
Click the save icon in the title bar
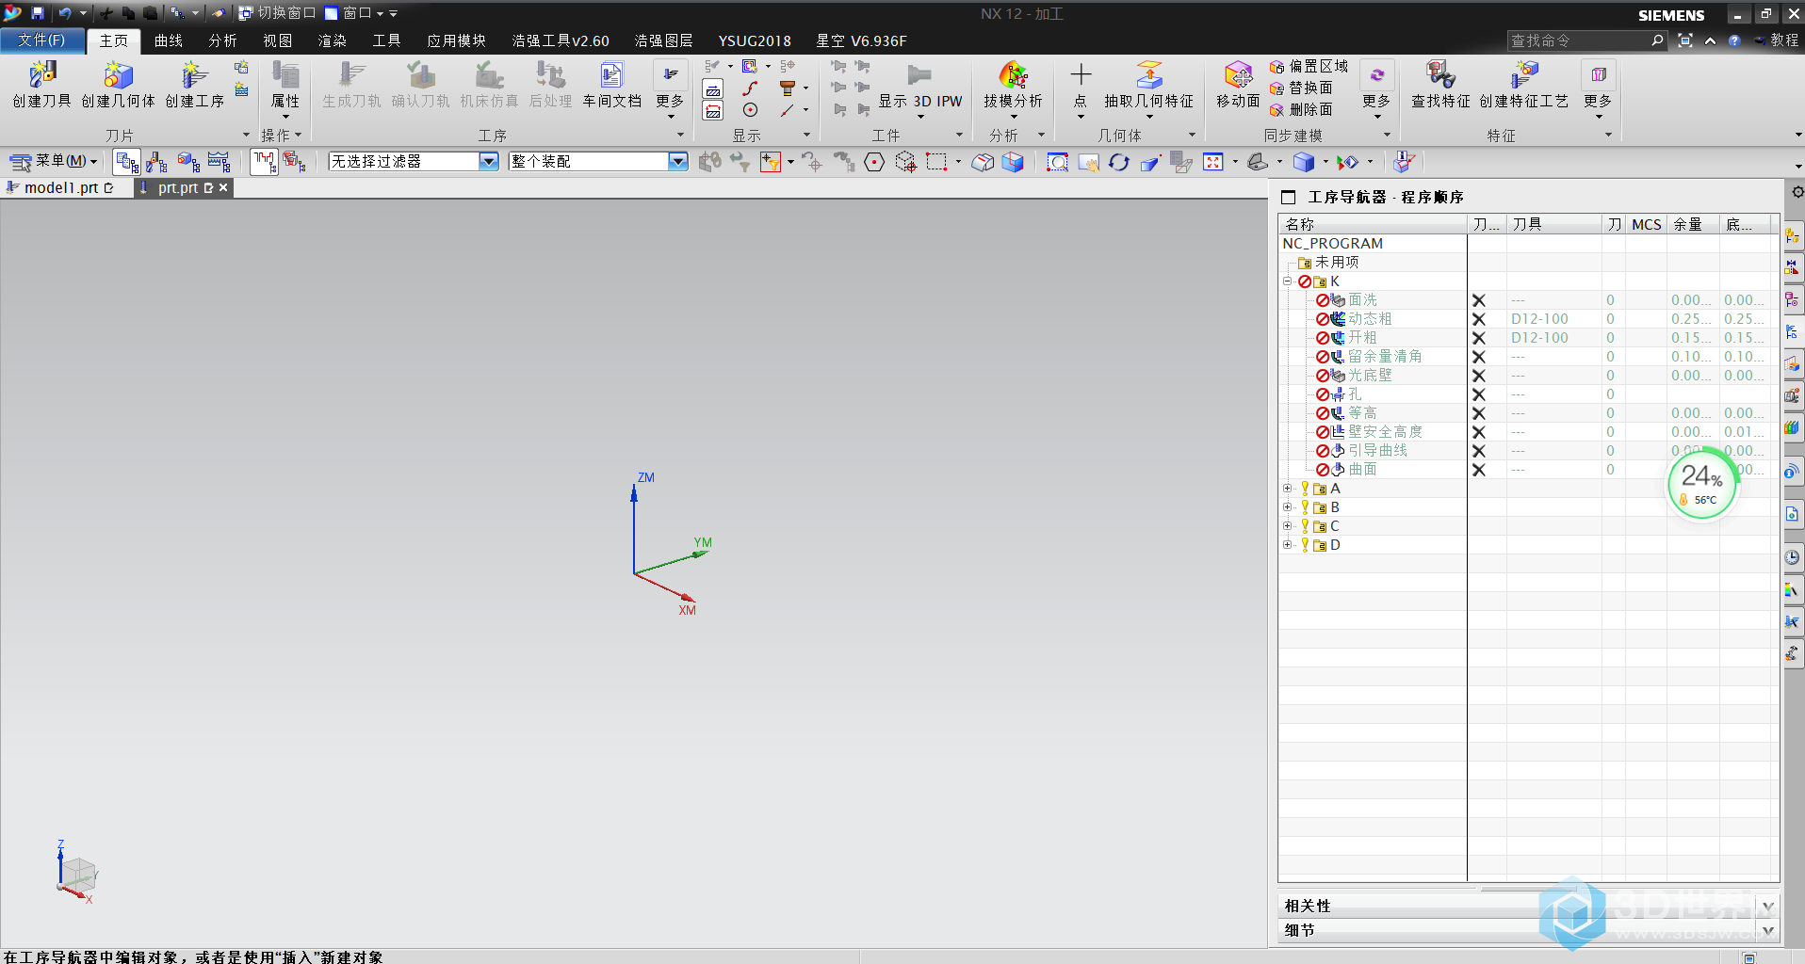(x=38, y=13)
